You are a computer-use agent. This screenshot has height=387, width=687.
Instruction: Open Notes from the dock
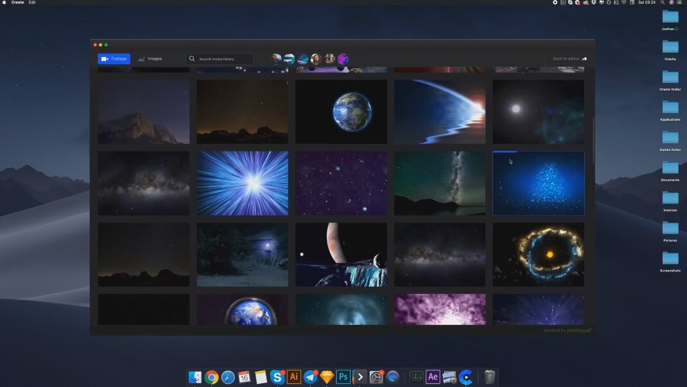pos(261,377)
